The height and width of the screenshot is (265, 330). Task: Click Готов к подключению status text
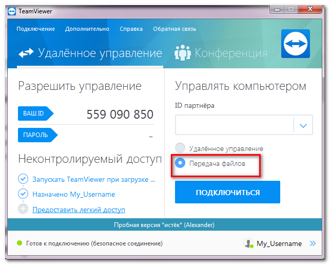tap(94, 243)
